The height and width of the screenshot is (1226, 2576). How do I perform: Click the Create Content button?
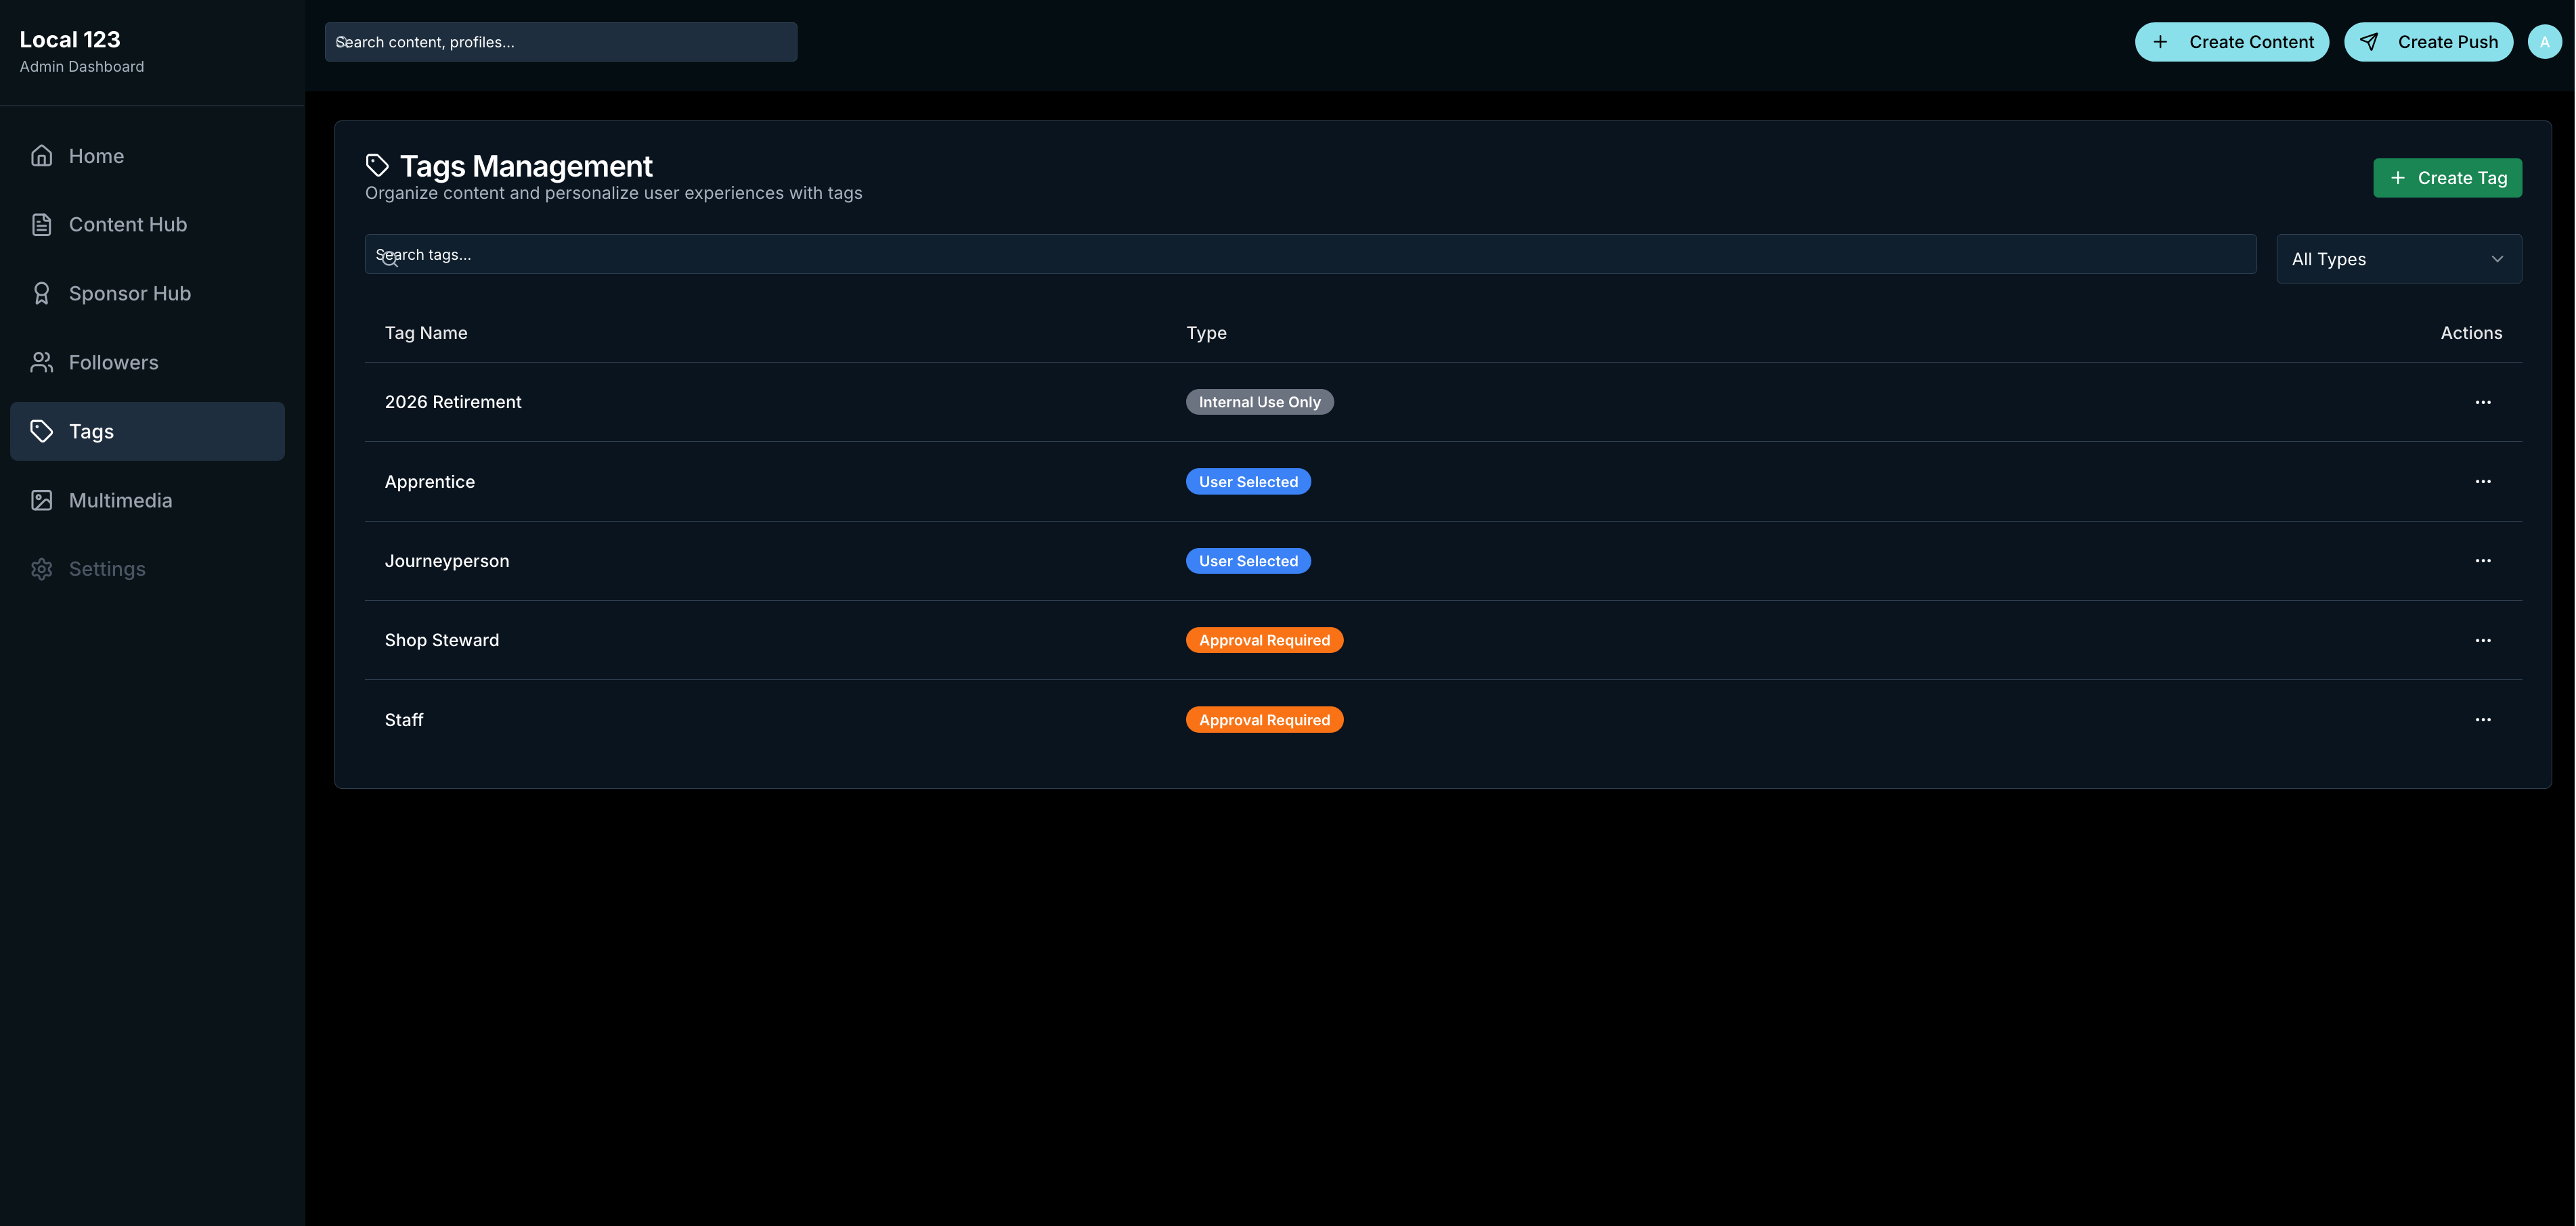tap(2232, 41)
